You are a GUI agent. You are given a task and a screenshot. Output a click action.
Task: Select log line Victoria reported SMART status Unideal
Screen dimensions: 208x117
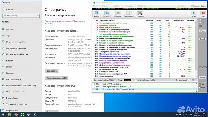pyautogui.click(x=144, y=89)
